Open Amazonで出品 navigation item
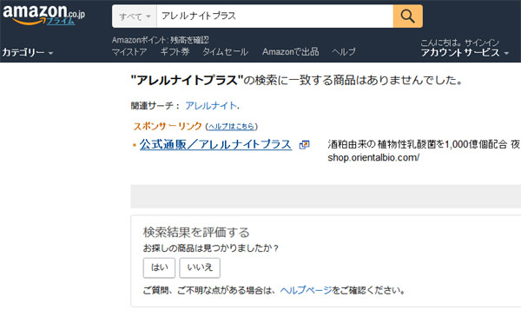This screenshot has width=521, height=323. (x=290, y=51)
